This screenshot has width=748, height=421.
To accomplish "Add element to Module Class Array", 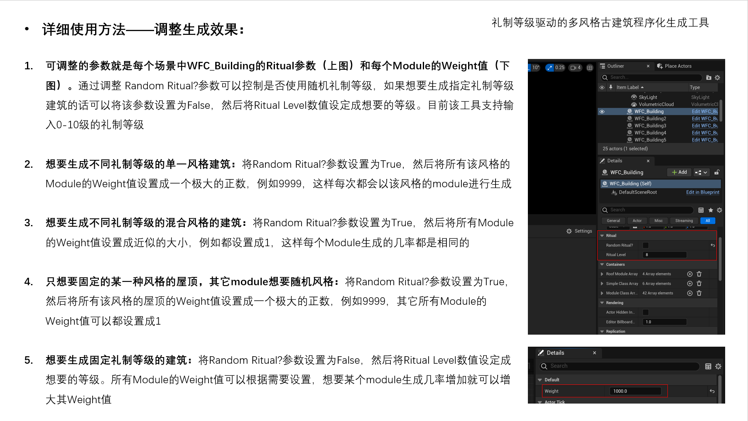I will pyautogui.click(x=690, y=293).
